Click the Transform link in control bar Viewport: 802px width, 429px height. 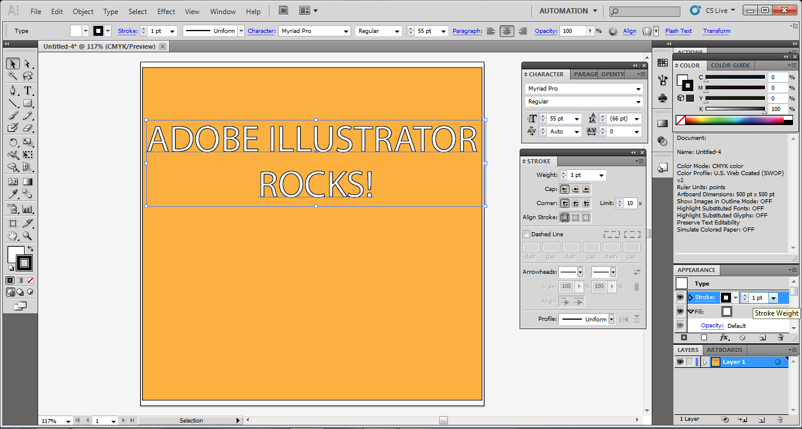[717, 31]
